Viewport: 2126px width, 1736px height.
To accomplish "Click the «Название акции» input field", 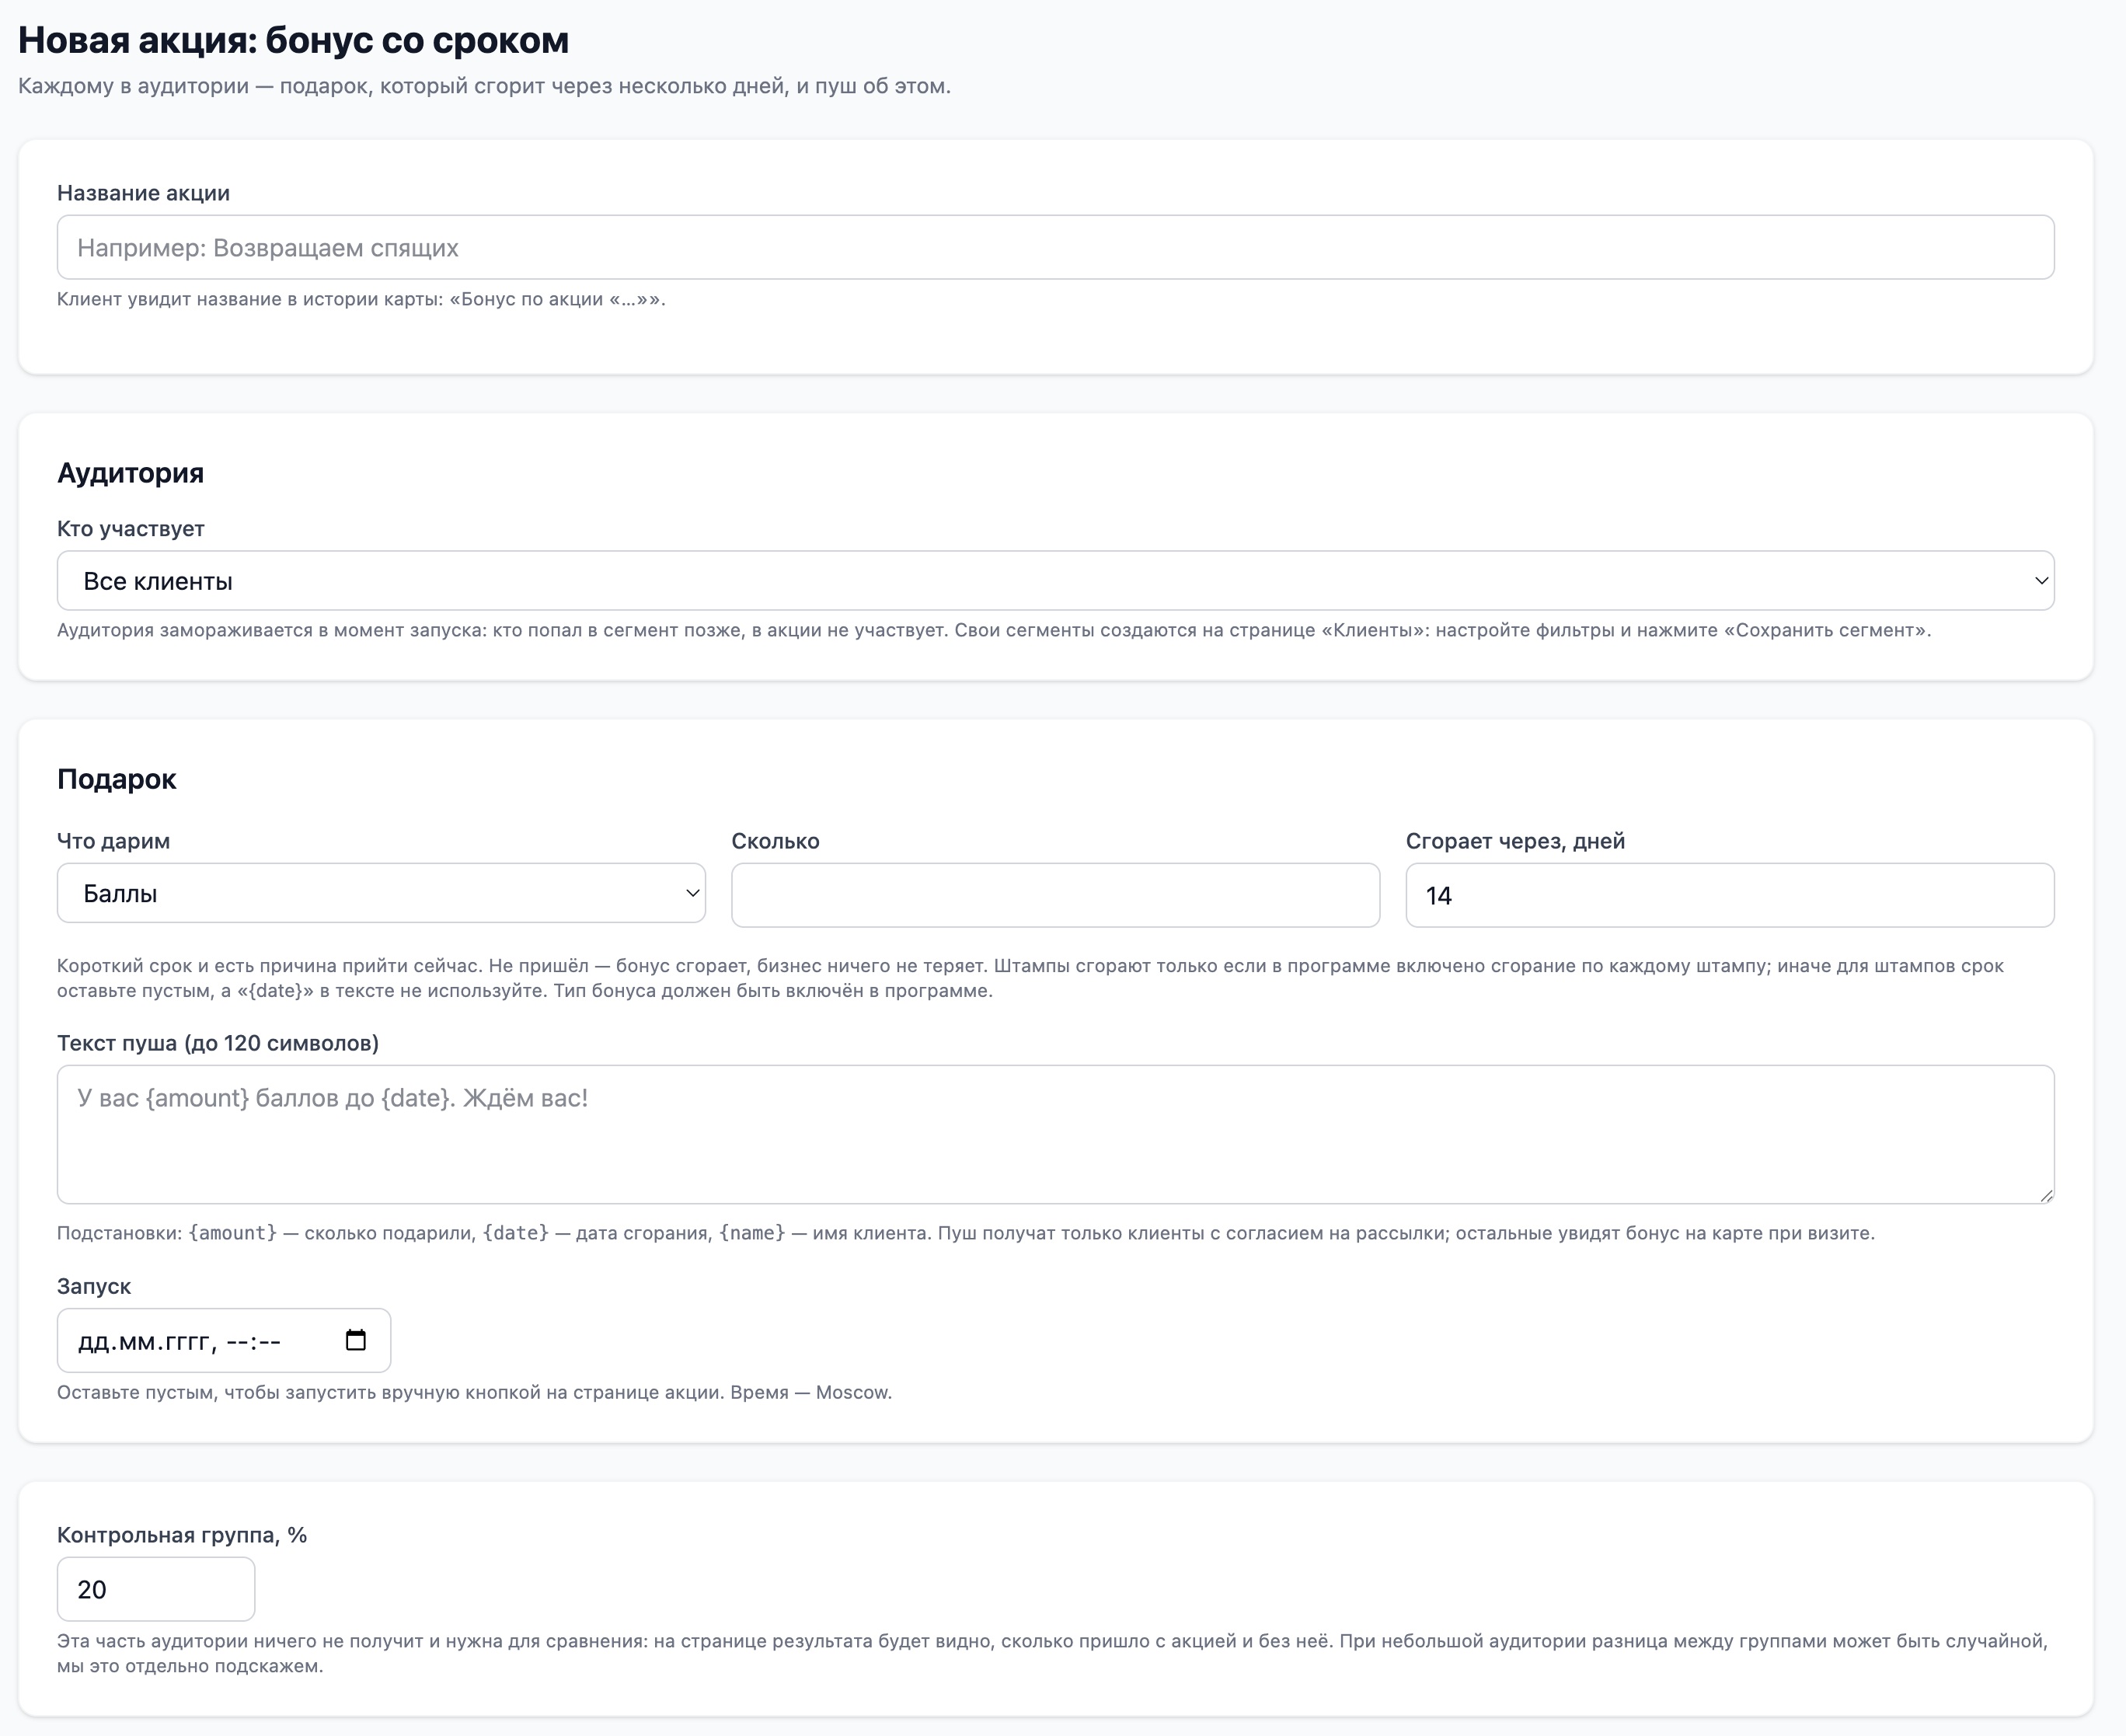I will point(1055,247).
